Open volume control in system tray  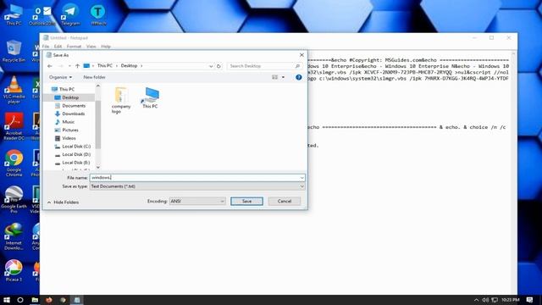click(x=485, y=300)
